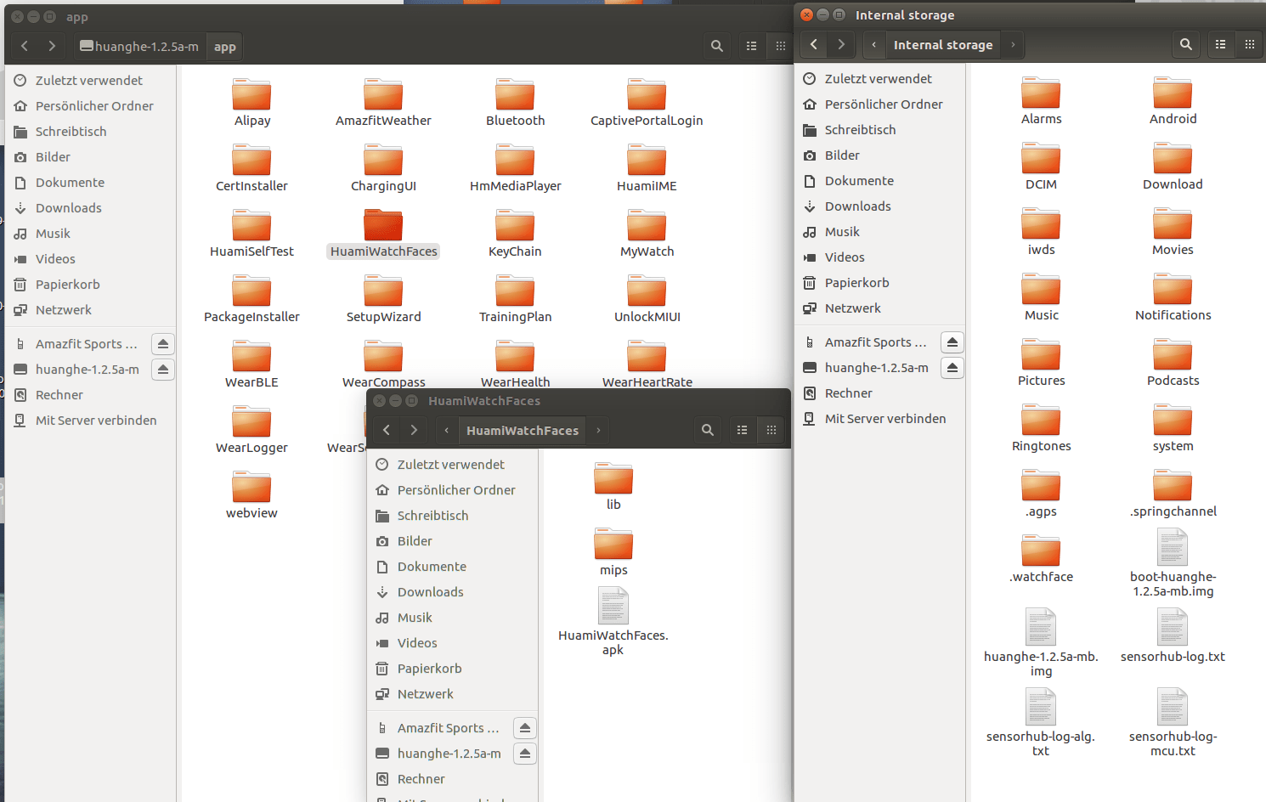The width and height of the screenshot is (1266, 802).
Task: Click search icon in HuamiWatchFaces window
Action: click(x=708, y=430)
